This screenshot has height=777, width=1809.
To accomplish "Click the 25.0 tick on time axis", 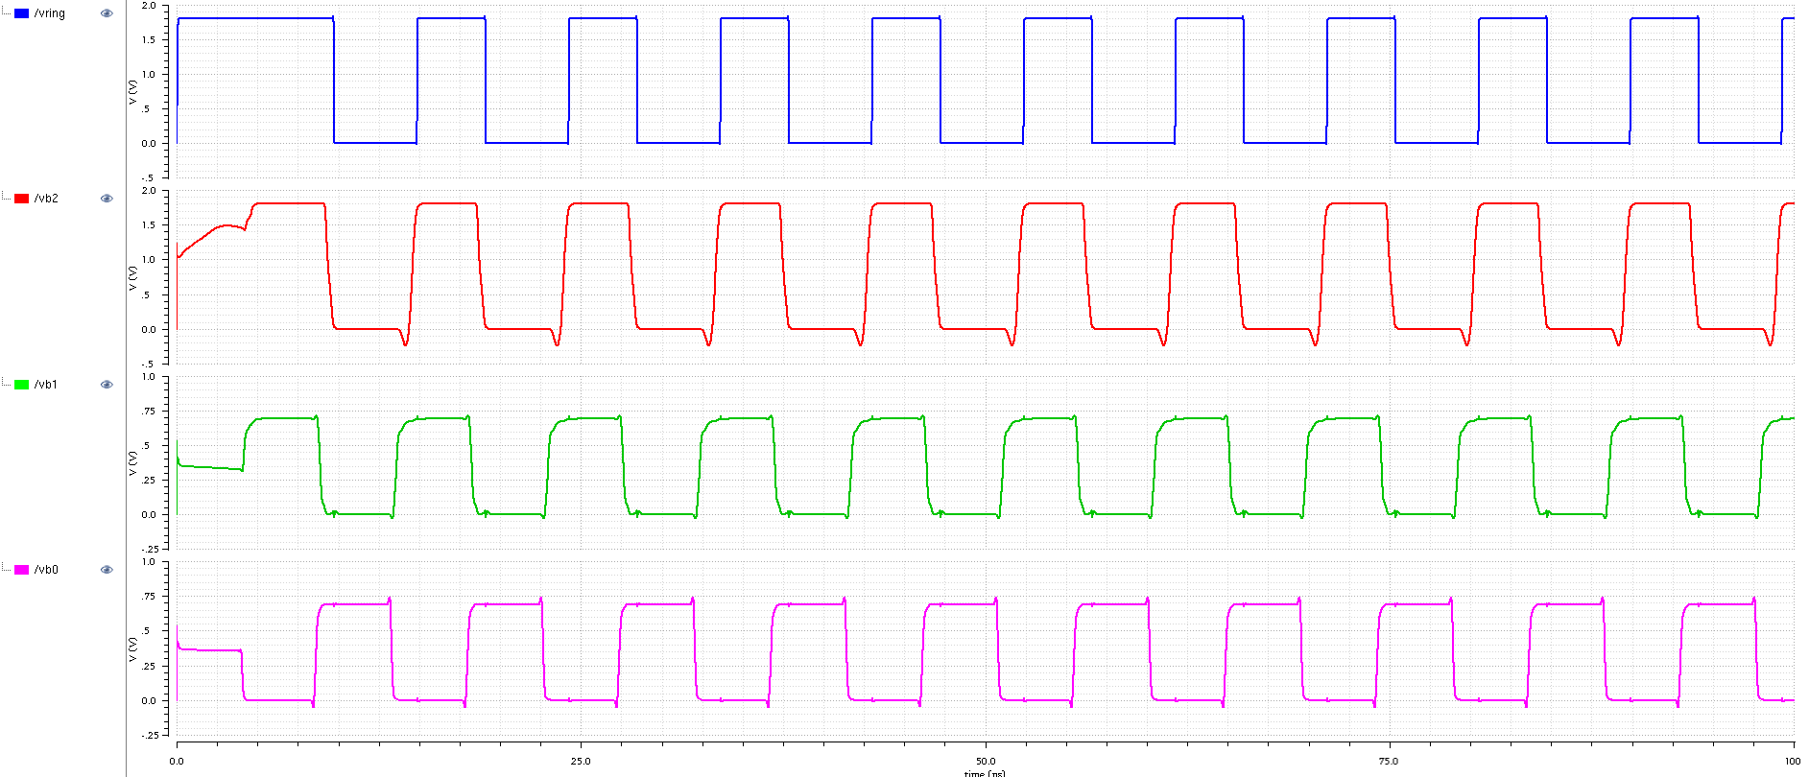I will pyautogui.click(x=581, y=761).
